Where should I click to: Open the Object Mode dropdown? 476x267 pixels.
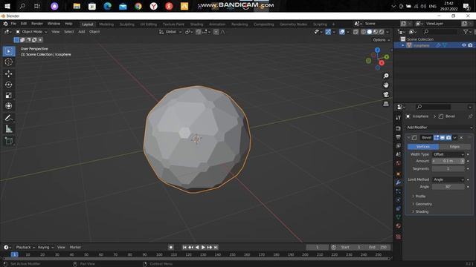click(x=31, y=32)
